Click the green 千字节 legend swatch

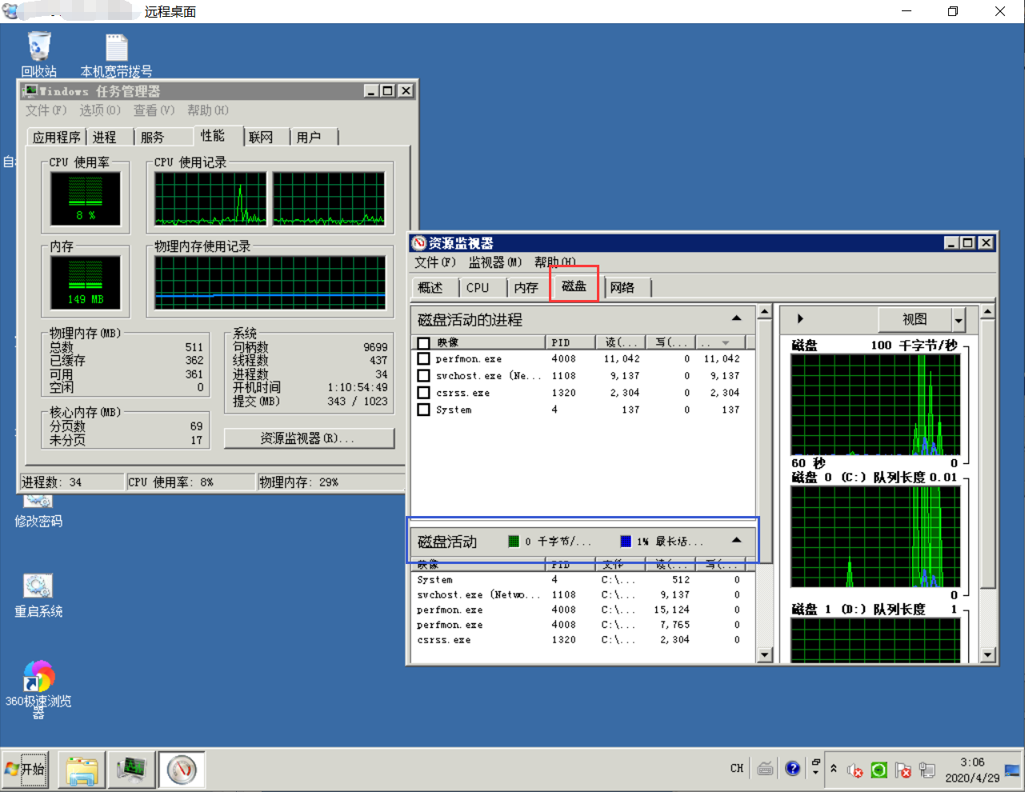[x=514, y=542]
